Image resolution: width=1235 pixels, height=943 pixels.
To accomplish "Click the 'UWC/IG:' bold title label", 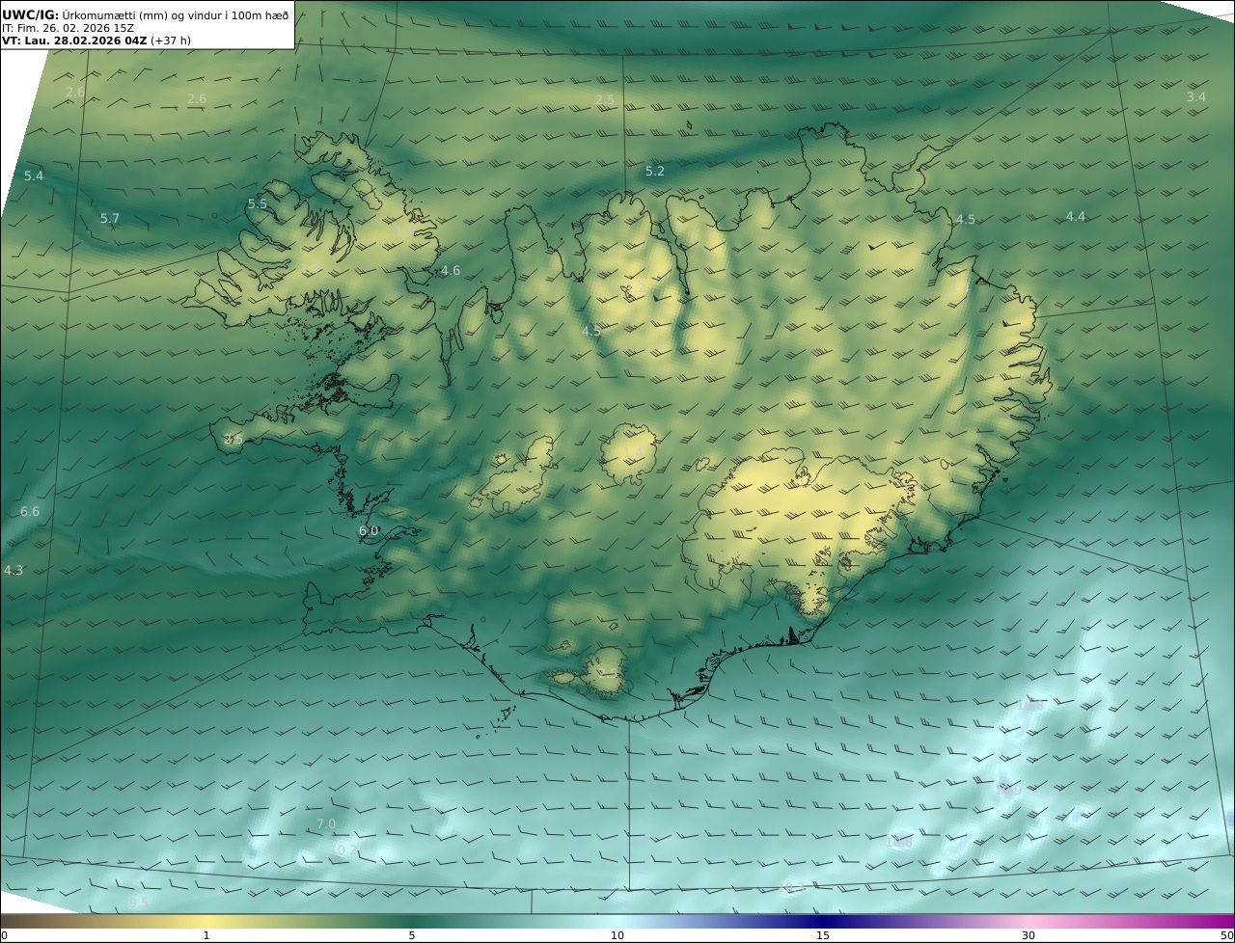I will click(31, 14).
